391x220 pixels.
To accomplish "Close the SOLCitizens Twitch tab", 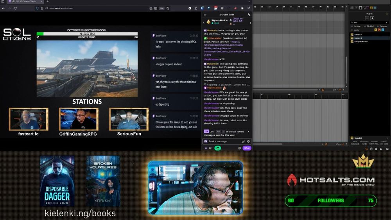I will pos(41,2).
